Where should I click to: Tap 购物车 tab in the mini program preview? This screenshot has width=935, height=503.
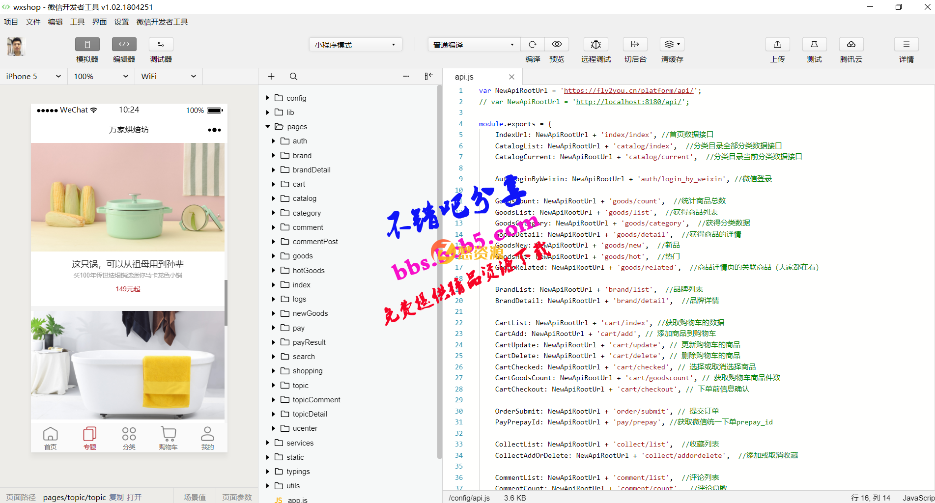point(168,437)
